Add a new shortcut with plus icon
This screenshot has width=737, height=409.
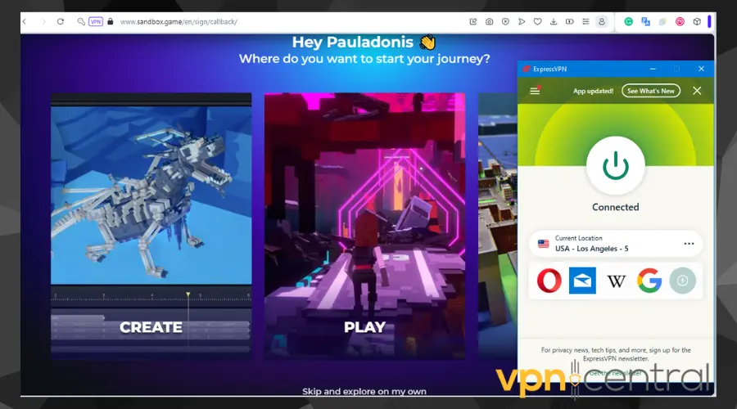click(x=682, y=281)
